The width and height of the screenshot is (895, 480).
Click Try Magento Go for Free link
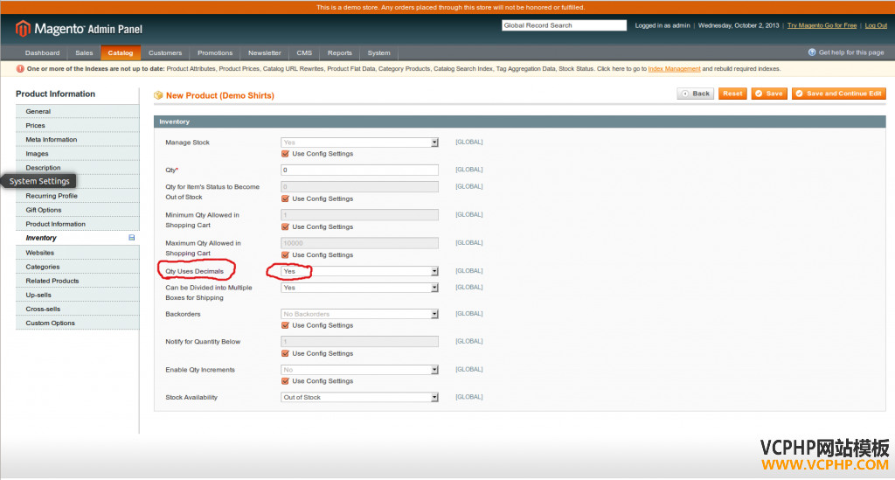[822, 25]
